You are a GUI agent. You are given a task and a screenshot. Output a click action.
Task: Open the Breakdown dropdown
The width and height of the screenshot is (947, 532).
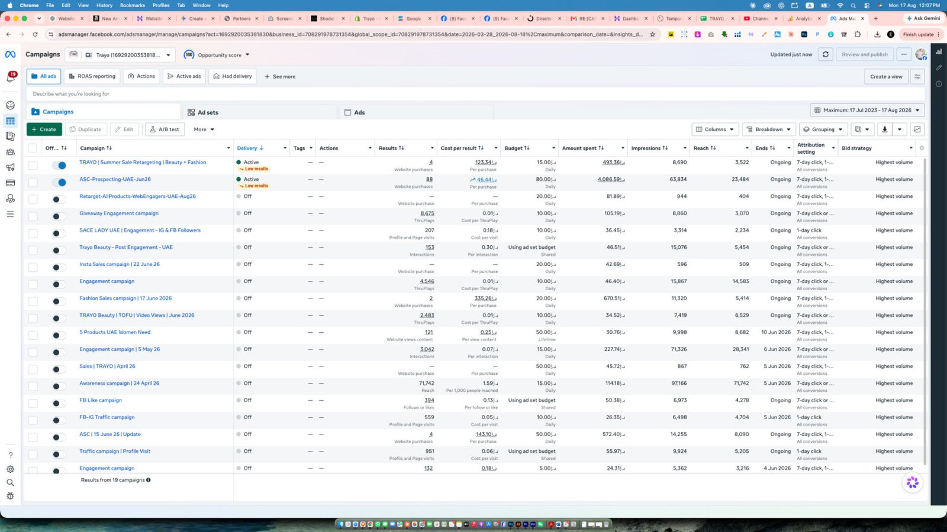click(x=769, y=129)
